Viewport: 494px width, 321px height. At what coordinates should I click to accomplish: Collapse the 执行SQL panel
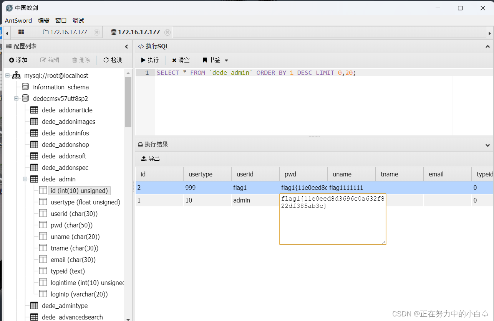[x=488, y=46]
